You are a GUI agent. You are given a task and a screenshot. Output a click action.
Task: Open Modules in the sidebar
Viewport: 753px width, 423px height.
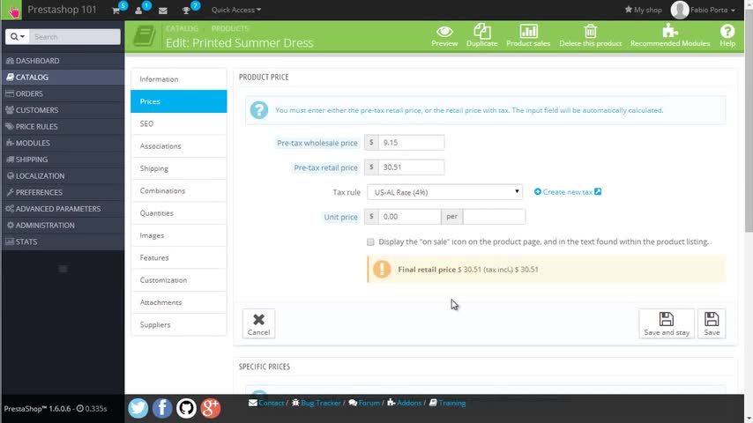click(x=63, y=143)
